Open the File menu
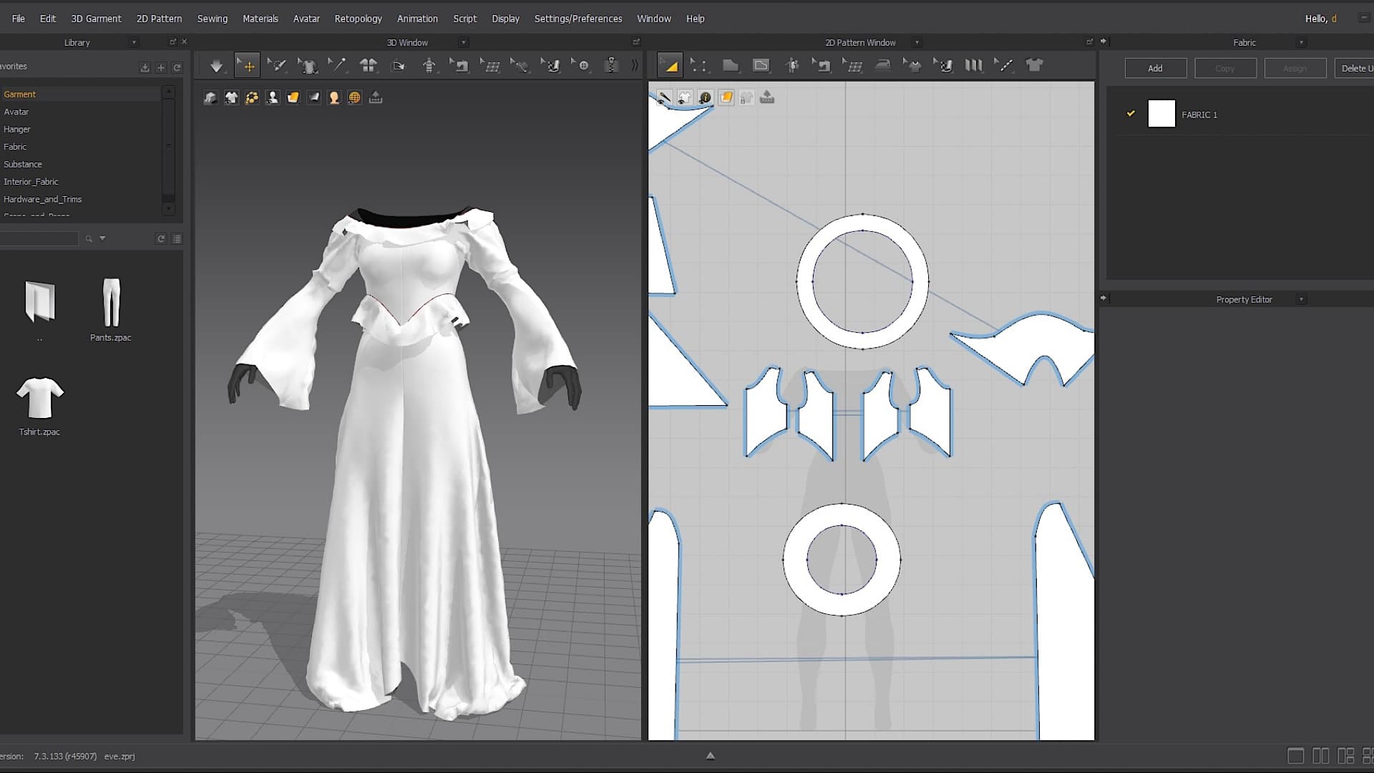 point(19,19)
